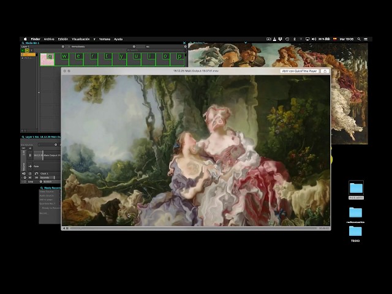Click the menu bar clock Mar 19:08
The width and height of the screenshot is (392, 294).
[347, 39]
